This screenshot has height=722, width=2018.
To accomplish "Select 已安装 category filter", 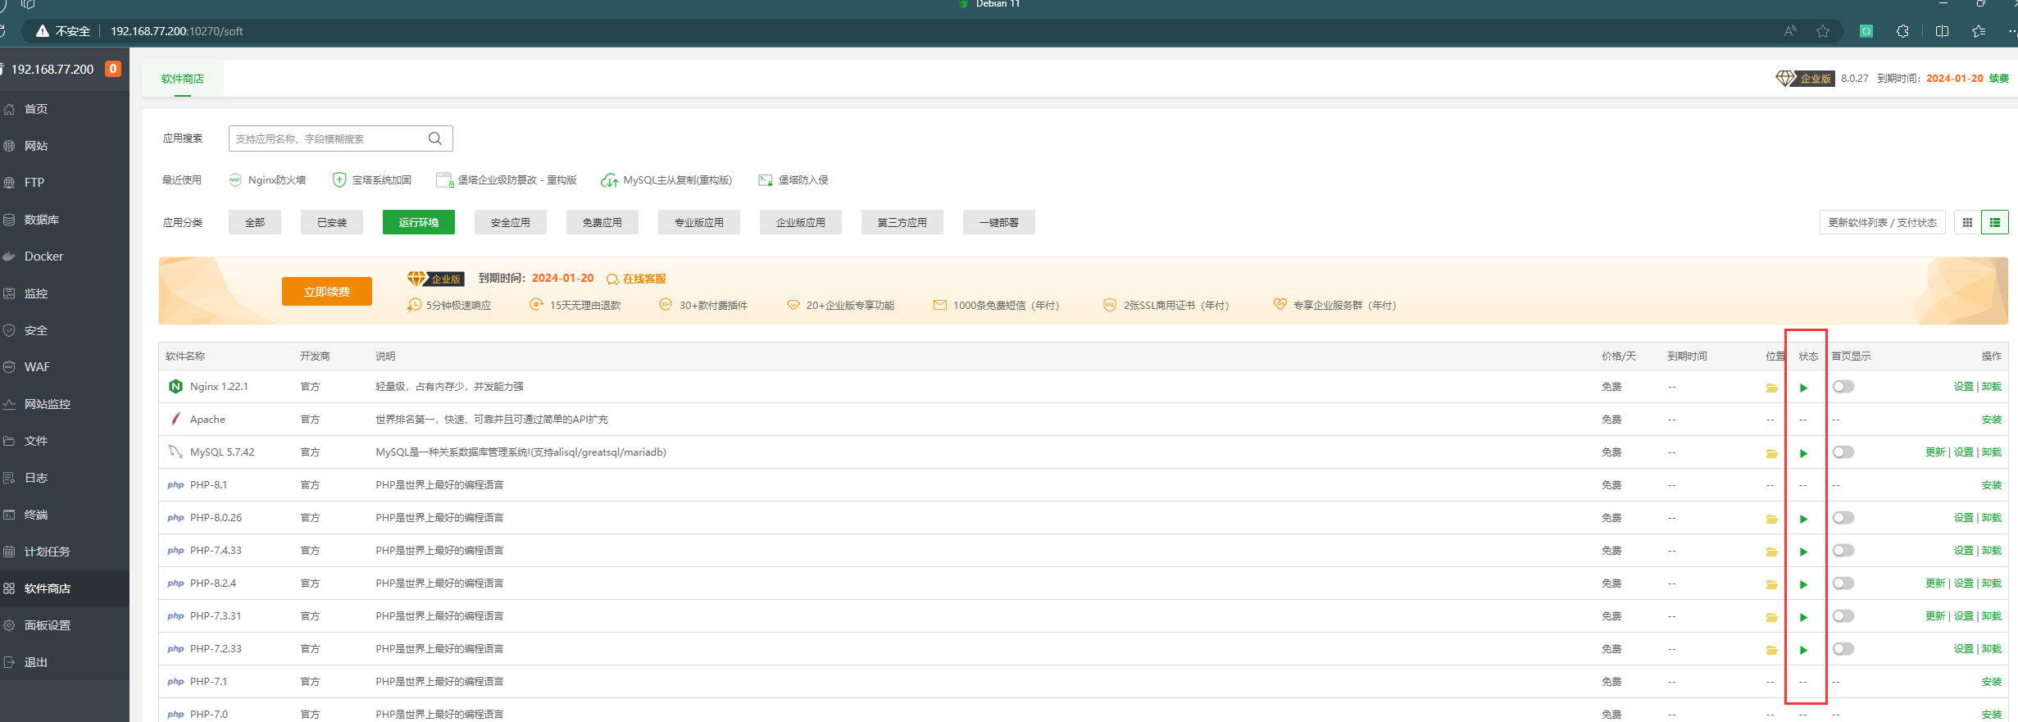I will click(x=332, y=222).
